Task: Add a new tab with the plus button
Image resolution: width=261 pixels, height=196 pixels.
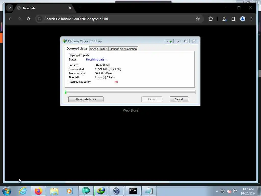Action: click(x=79, y=8)
